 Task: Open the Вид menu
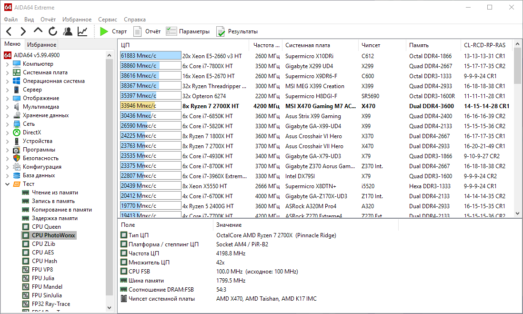click(29, 20)
